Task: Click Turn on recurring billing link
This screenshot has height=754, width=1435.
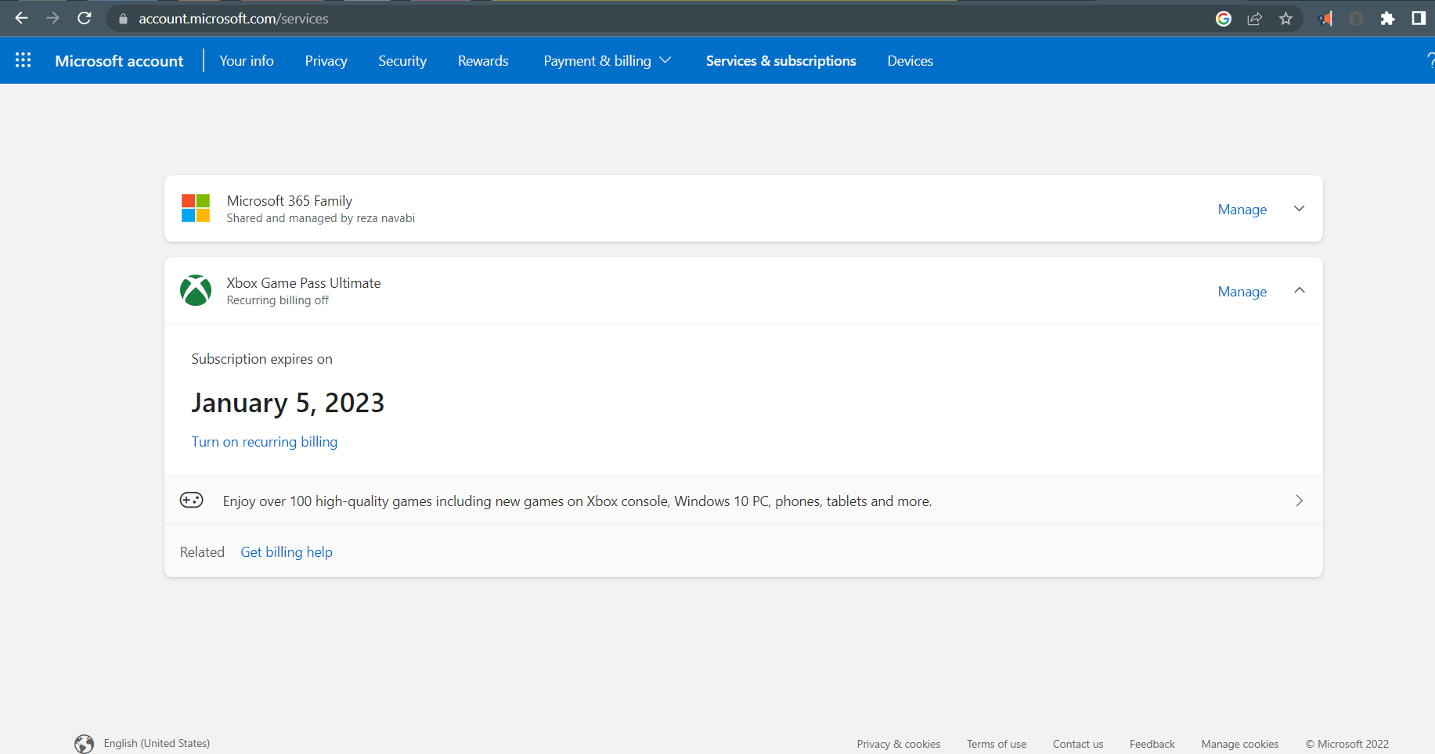Action: pyautogui.click(x=265, y=442)
